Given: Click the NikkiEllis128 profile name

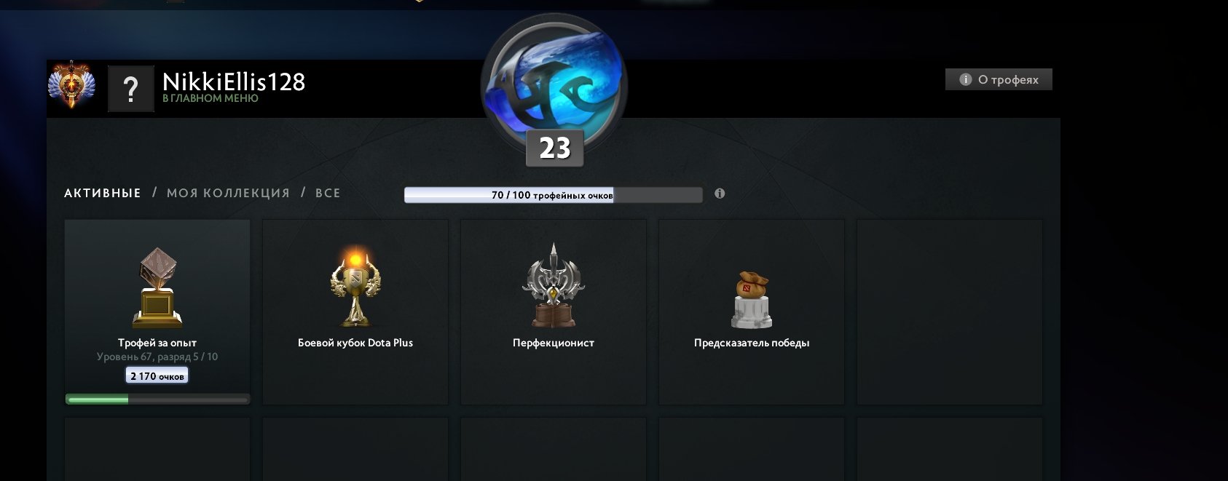Looking at the screenshot, I should tap(234, 82).
